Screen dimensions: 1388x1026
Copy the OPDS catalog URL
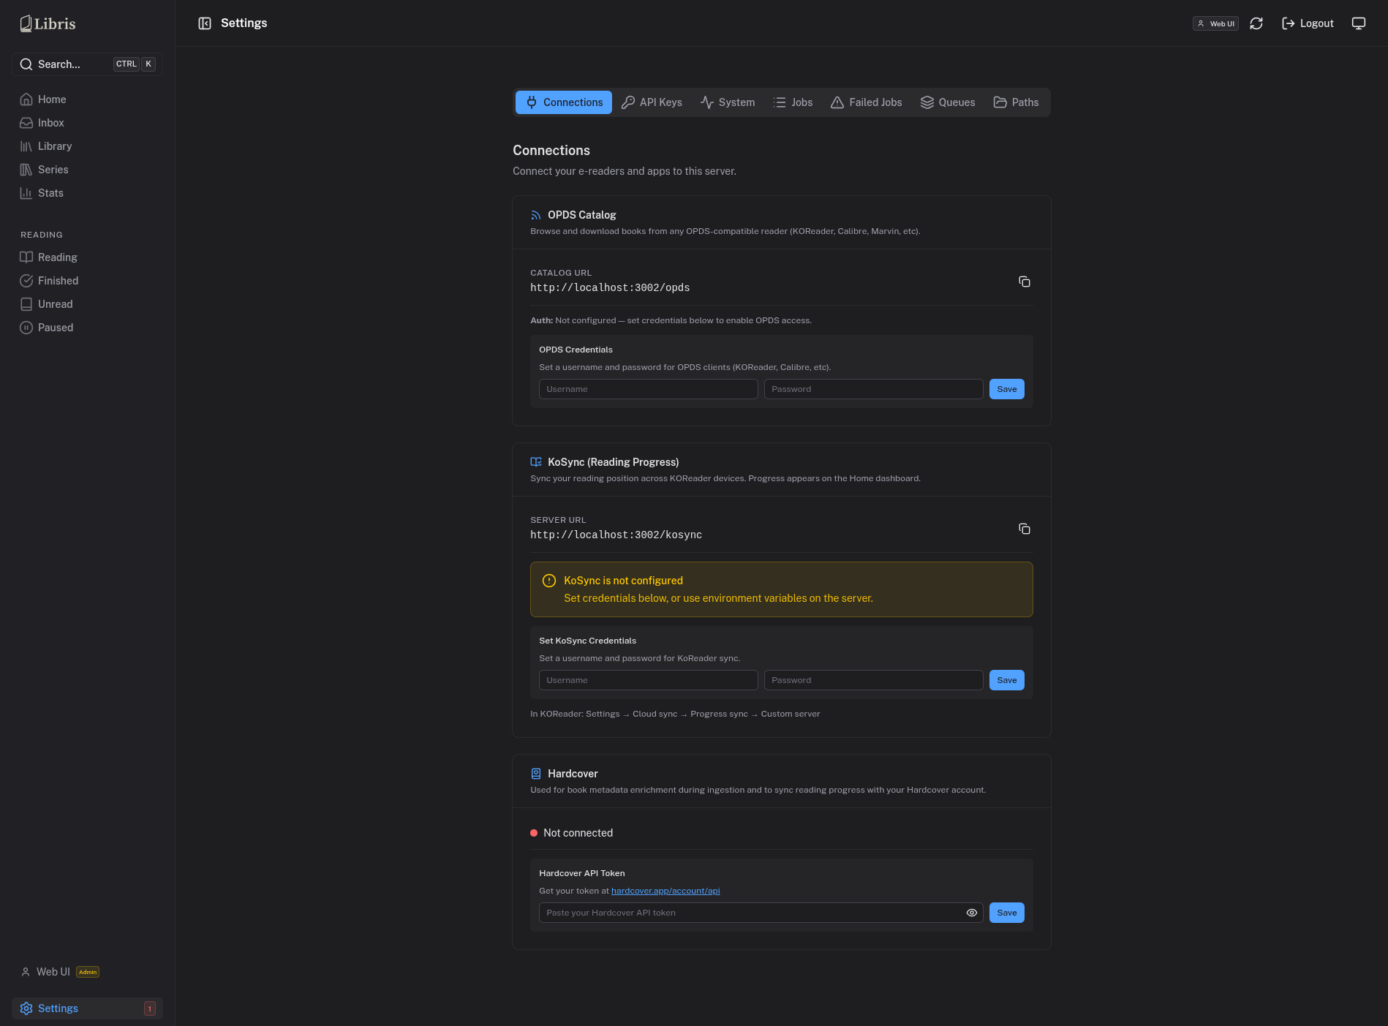pos(1025,282)
